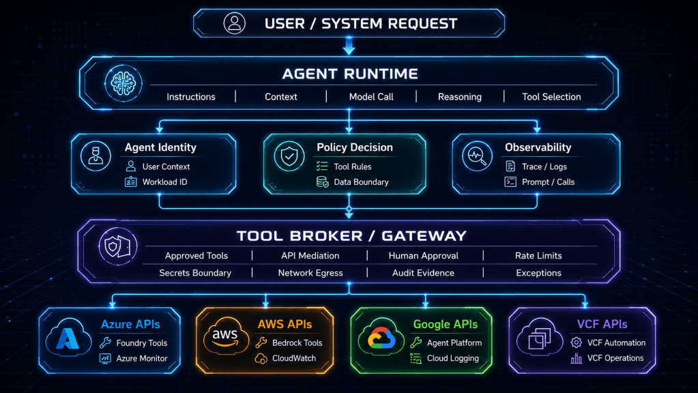Click the Audit Evidence label
698x393 pixels.
[x=423, y=273]
